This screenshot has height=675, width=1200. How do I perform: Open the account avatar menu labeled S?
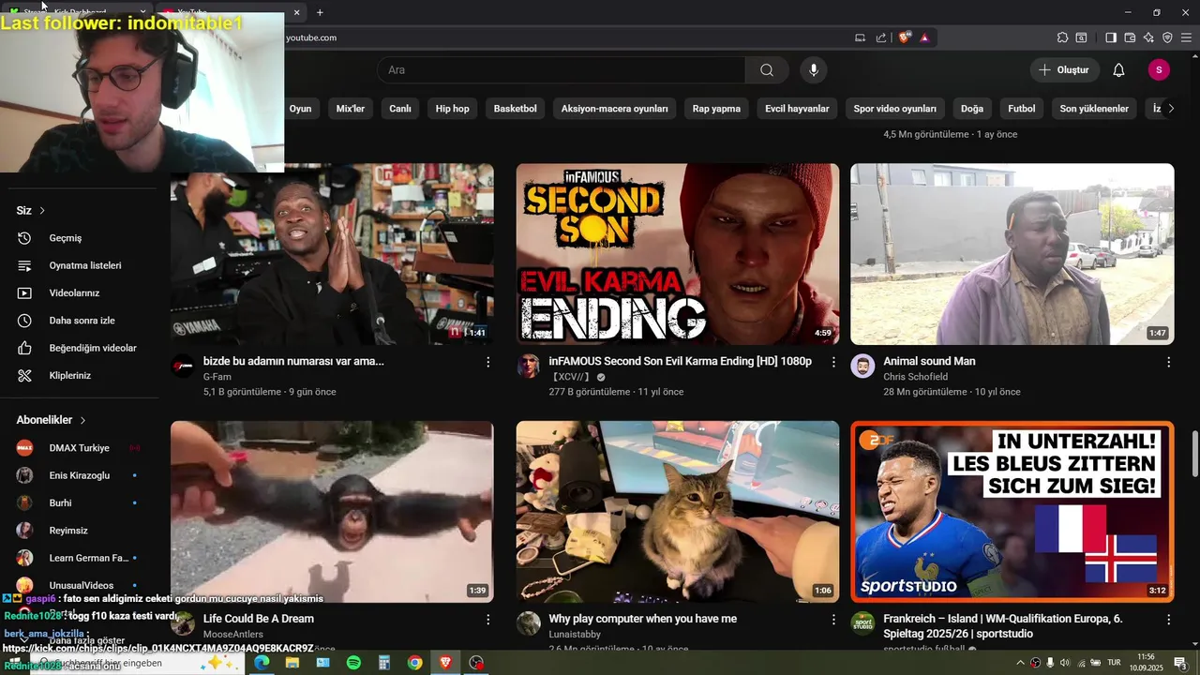[1159, 70]
